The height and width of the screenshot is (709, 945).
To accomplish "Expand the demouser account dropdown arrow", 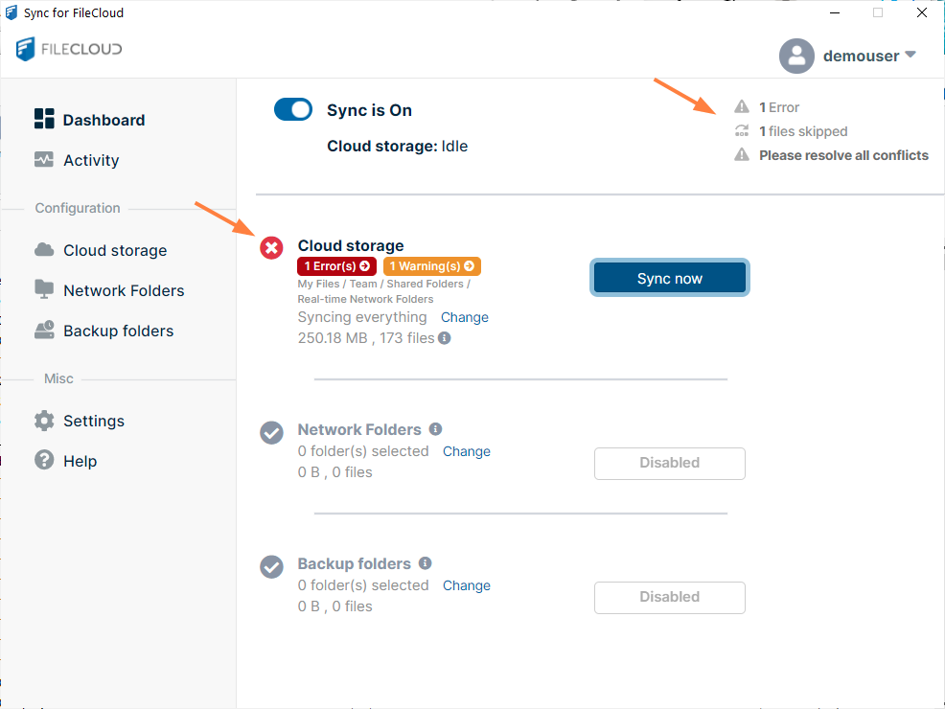I will pos(910,55).
